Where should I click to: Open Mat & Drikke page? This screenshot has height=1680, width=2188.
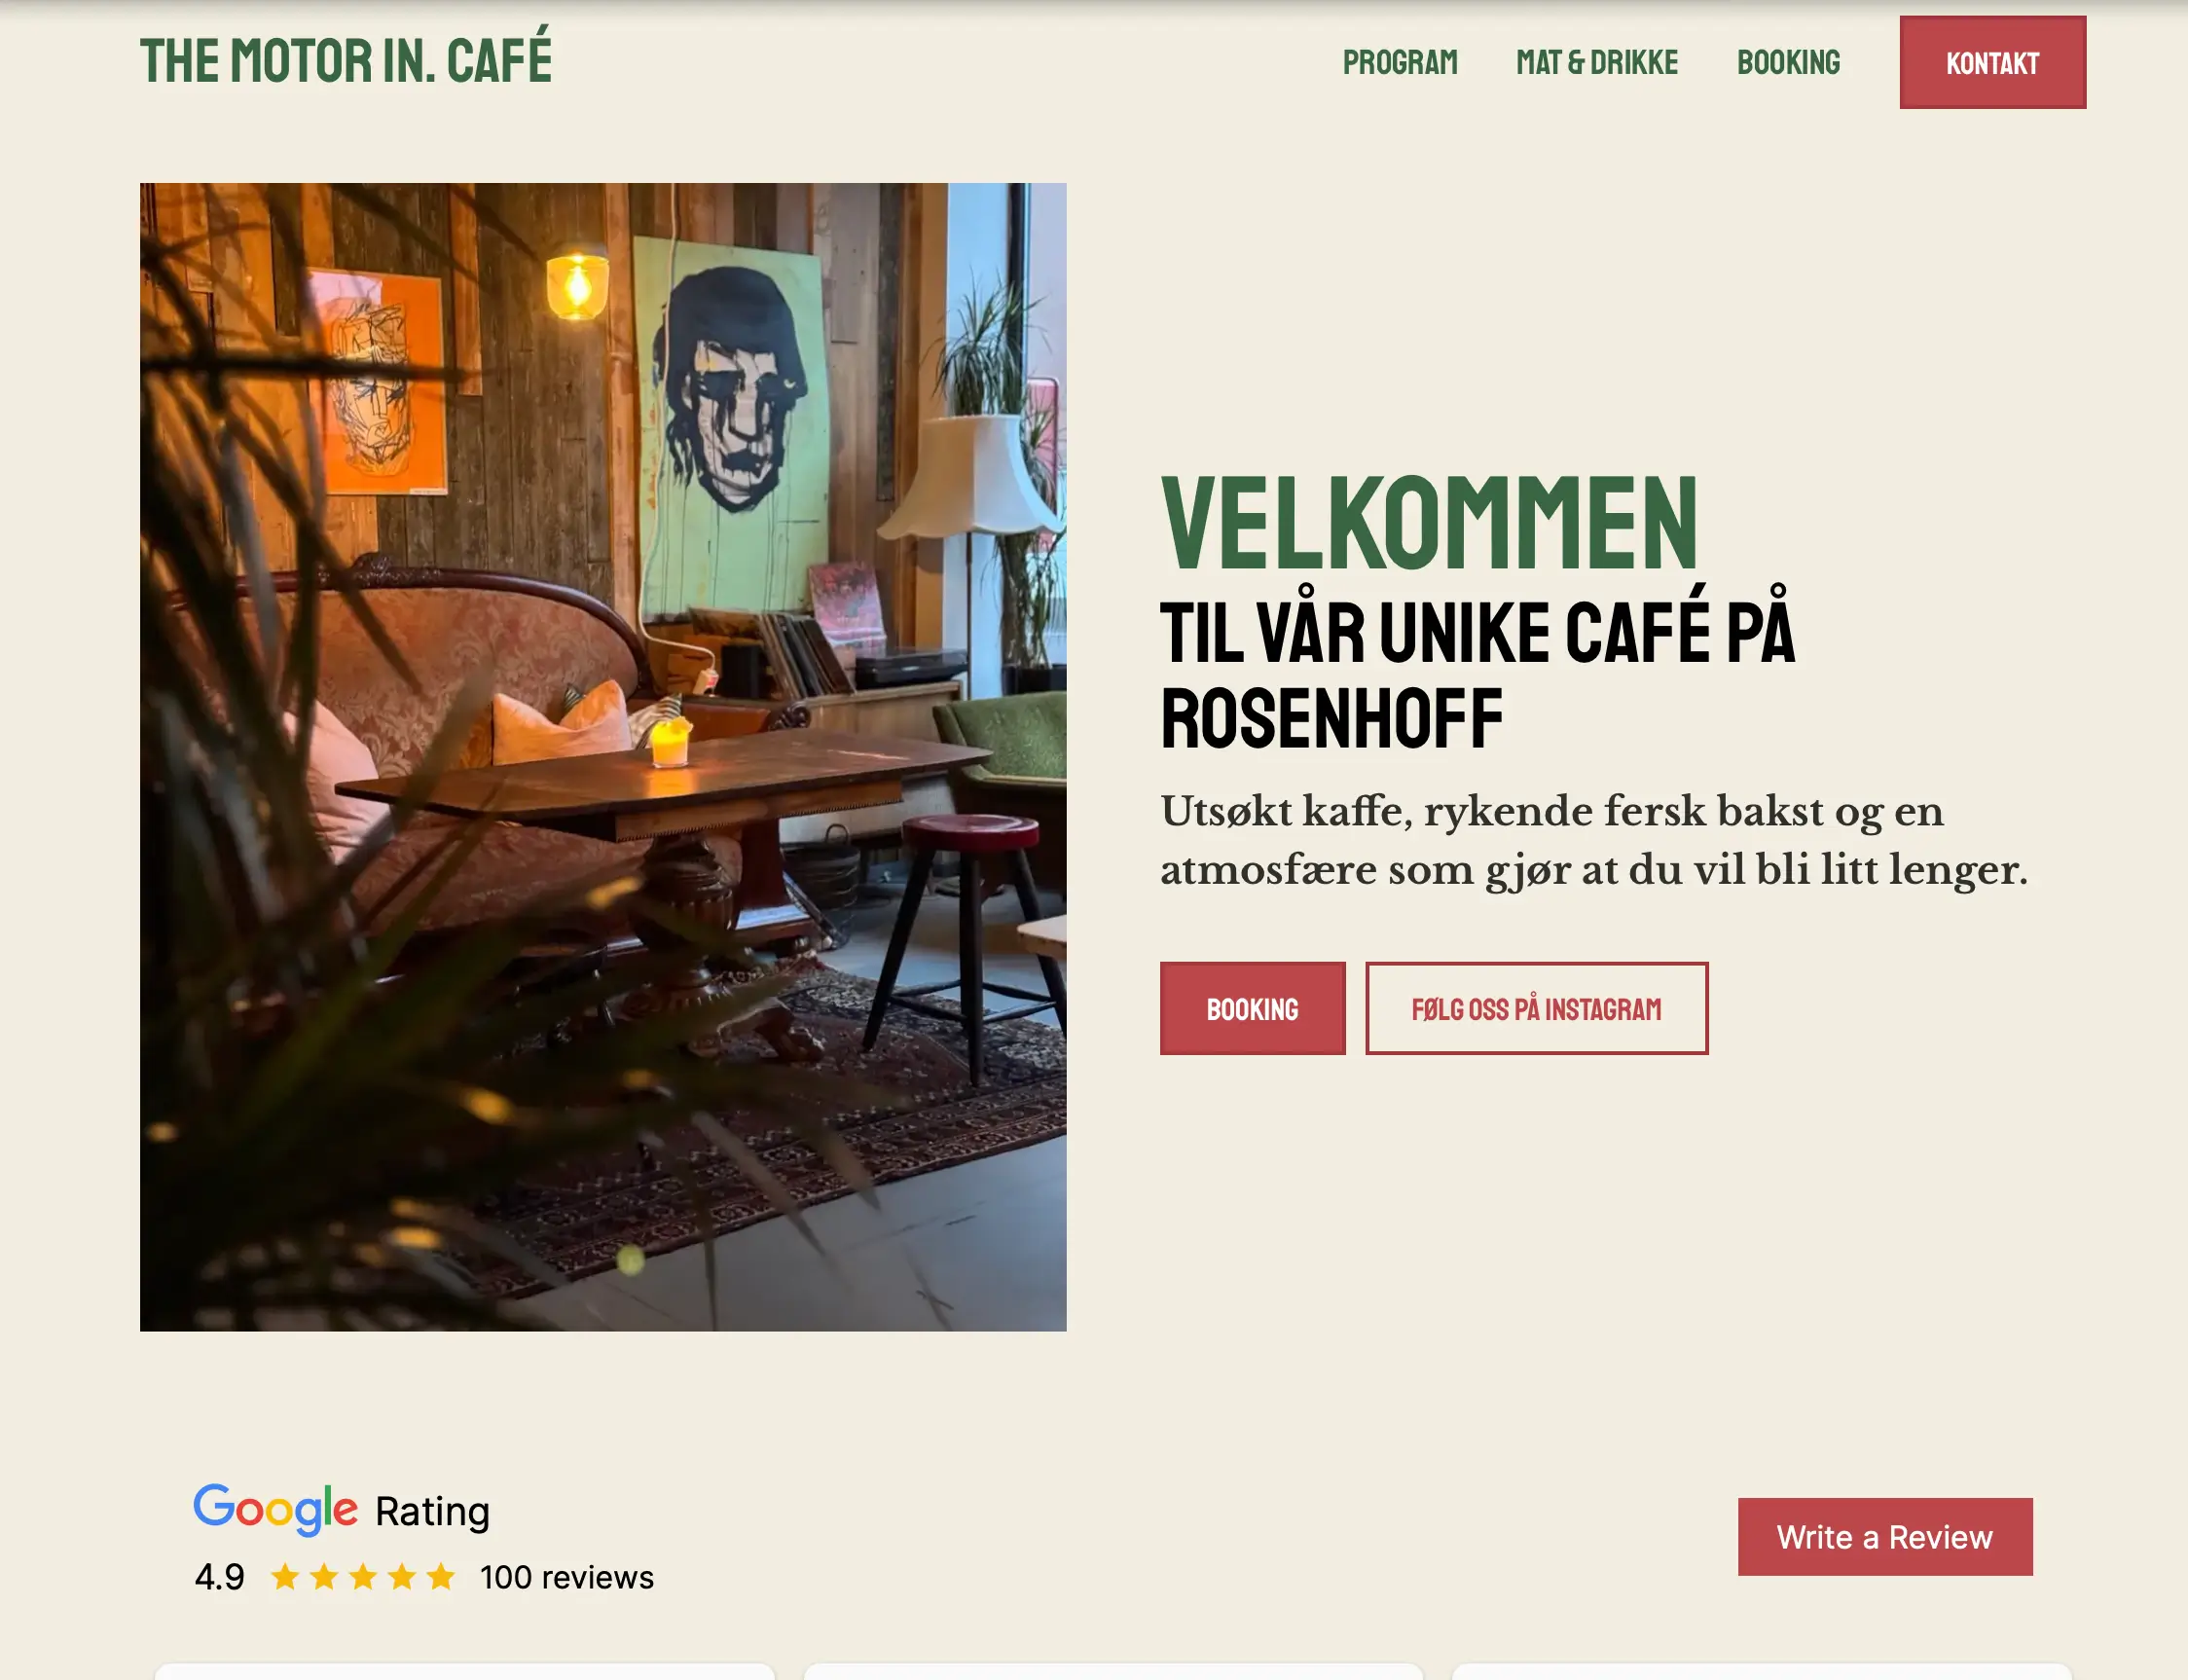coord(1597,62)
